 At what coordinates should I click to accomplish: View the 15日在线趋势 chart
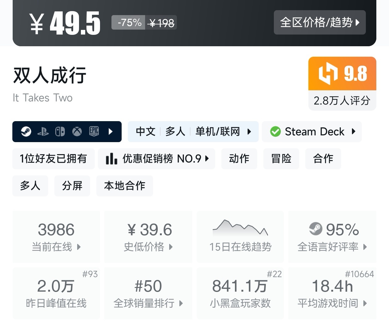(240, 237)
